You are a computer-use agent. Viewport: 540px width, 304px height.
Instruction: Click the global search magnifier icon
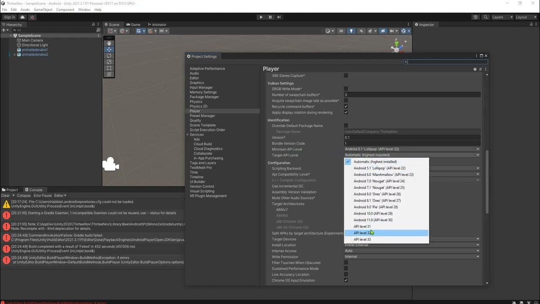point(486,17)
